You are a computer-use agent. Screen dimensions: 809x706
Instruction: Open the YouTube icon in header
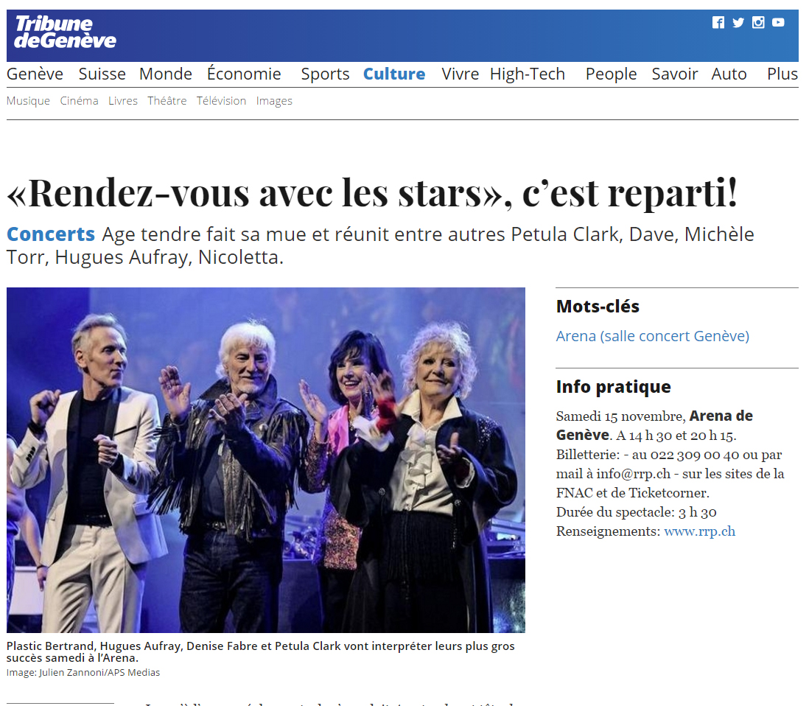pos(778,22)
